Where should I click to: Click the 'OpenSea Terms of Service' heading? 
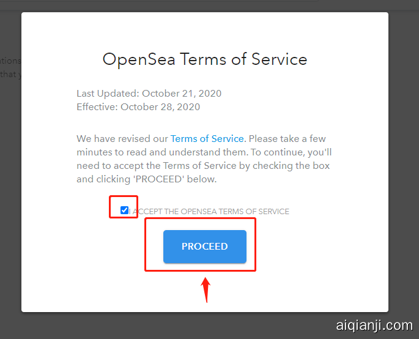pos(204,59)
